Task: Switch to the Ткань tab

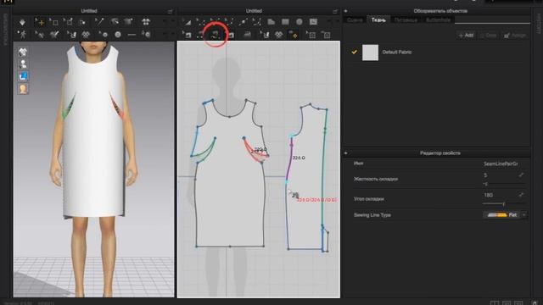Action: pyautogui.click(x=378, y=20)
